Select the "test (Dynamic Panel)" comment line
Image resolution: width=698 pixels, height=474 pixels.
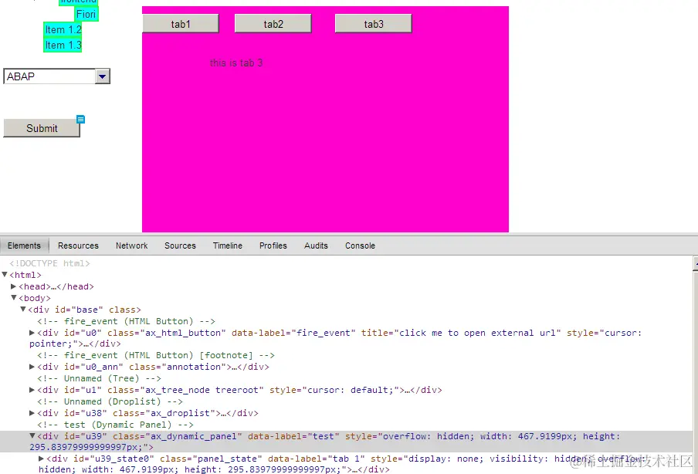(115, 425)
